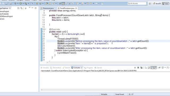
Task: Toggle Scroll Lock in console toolbar
Action: (149, 68)
